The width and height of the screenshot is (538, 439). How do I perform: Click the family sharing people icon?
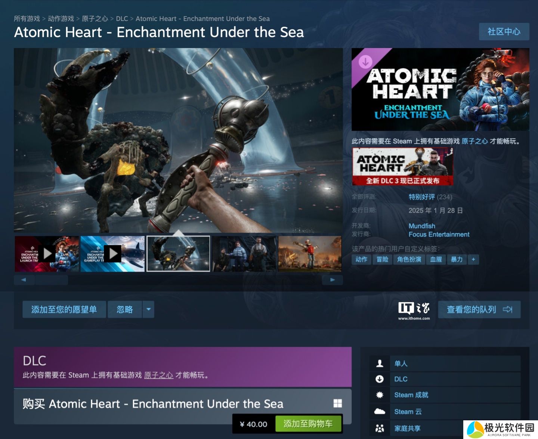[380, 428]
